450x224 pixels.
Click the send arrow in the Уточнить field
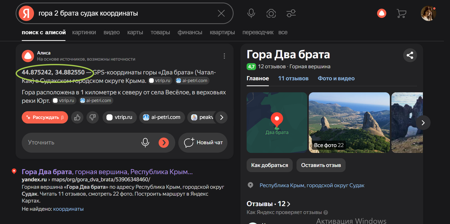click(164, 142)
